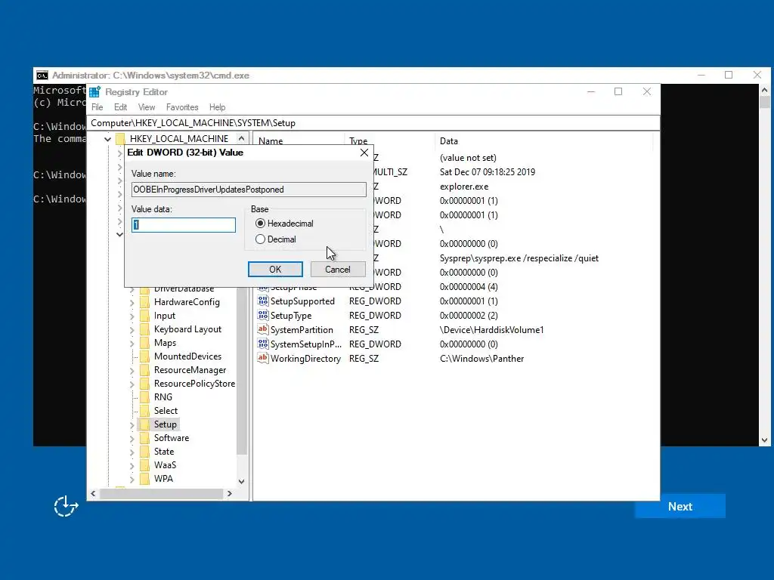The image size is (774, 580).
Task: Select the 'C:\Windows\Panther' data value
Action: point(481,359)
